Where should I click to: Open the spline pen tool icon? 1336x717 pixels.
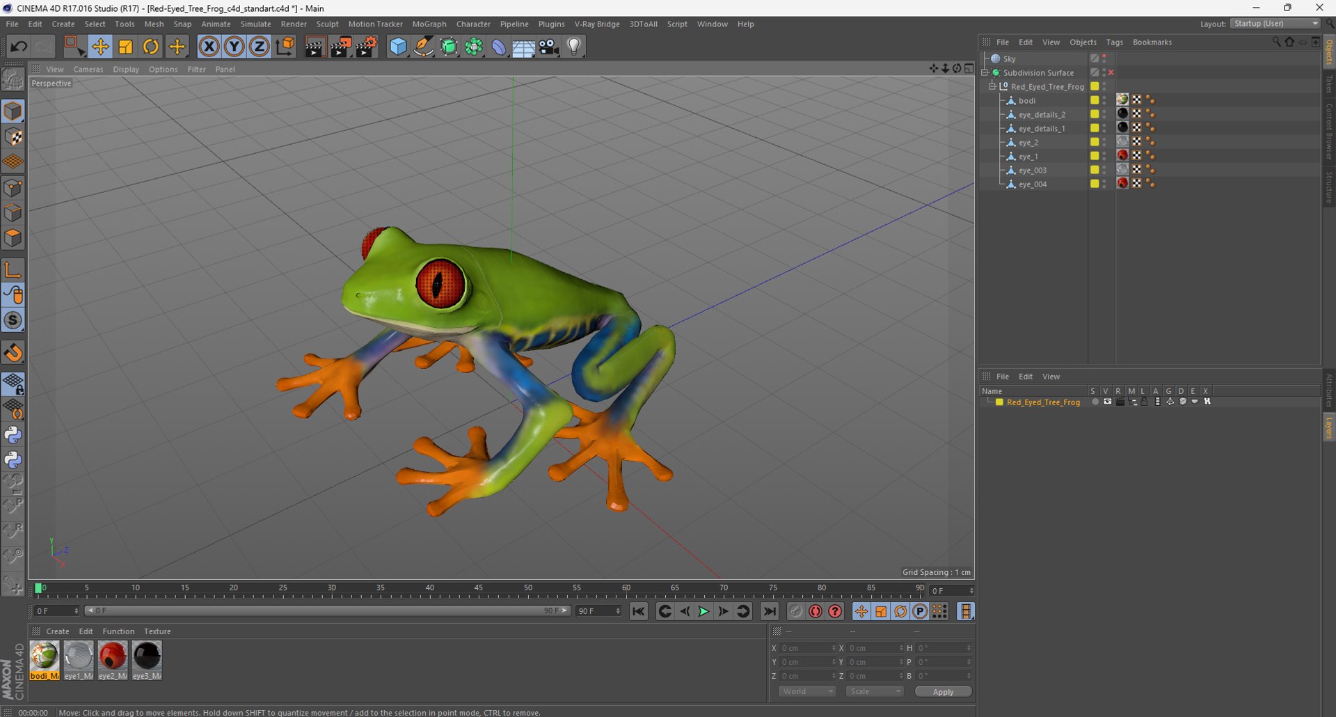coord(423,47)
